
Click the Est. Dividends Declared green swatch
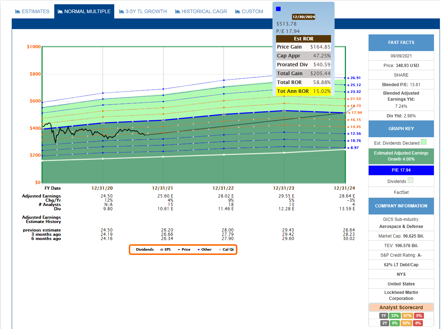[x=423, y=143]
